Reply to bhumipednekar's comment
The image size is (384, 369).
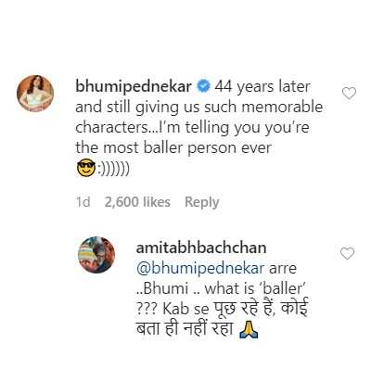tap(201, 202)
